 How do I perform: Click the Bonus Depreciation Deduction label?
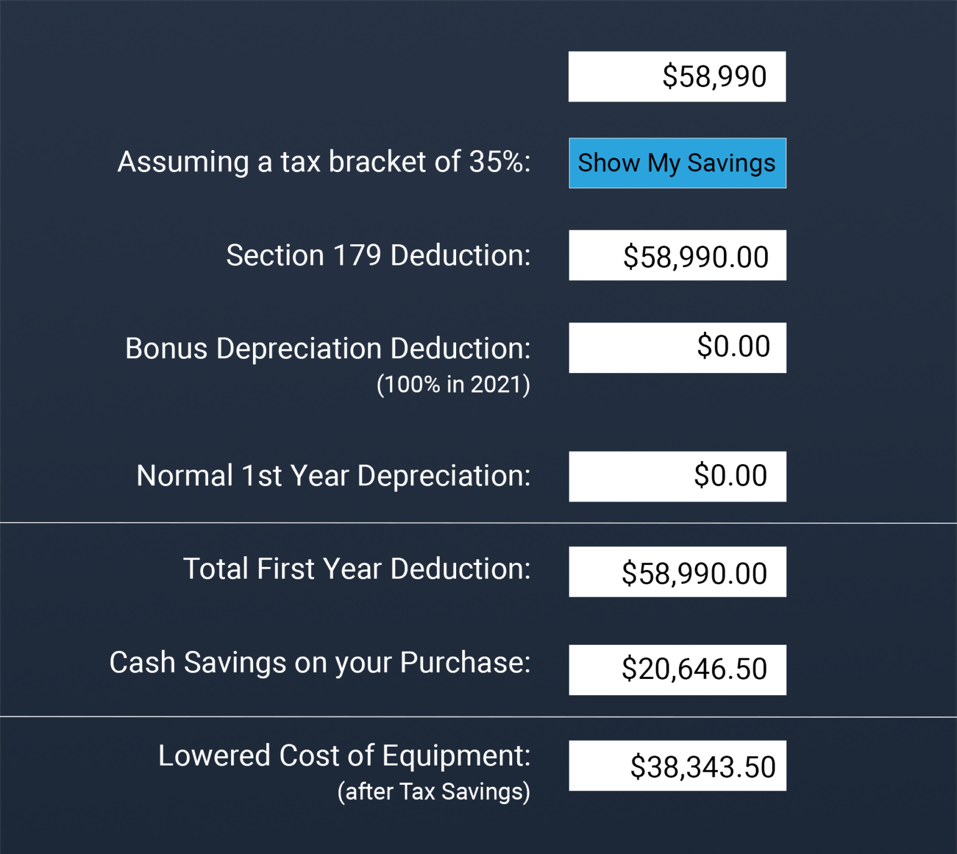[328, 348]
